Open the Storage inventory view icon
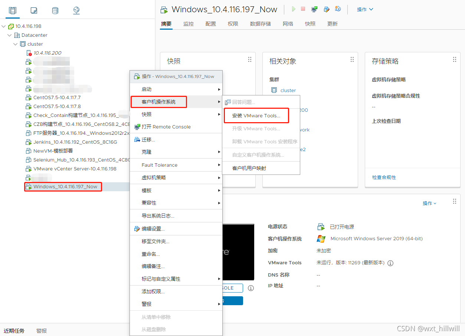 click(55, 10)
